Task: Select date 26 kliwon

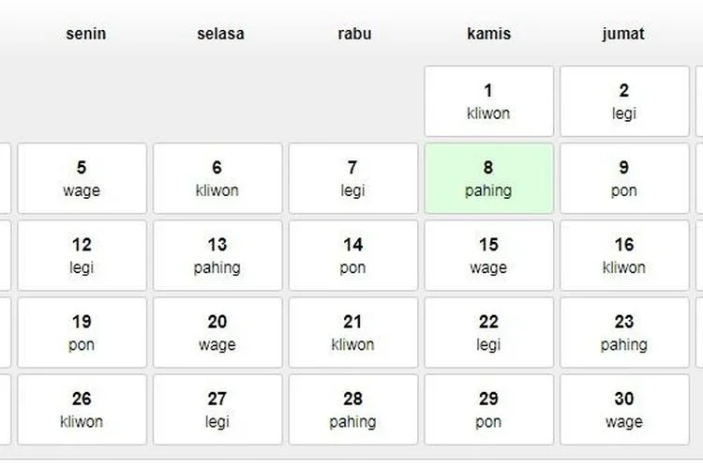Action: (x=82, y=410)
